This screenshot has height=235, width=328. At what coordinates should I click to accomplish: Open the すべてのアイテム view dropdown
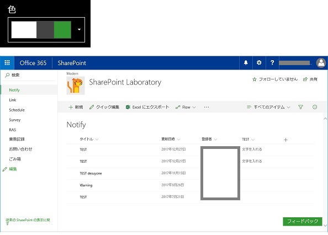click(268, 107)
